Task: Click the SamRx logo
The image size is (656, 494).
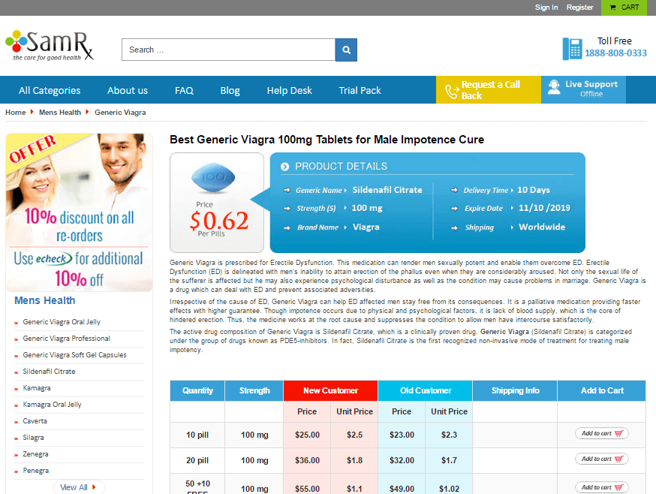Action: [47, 44]
